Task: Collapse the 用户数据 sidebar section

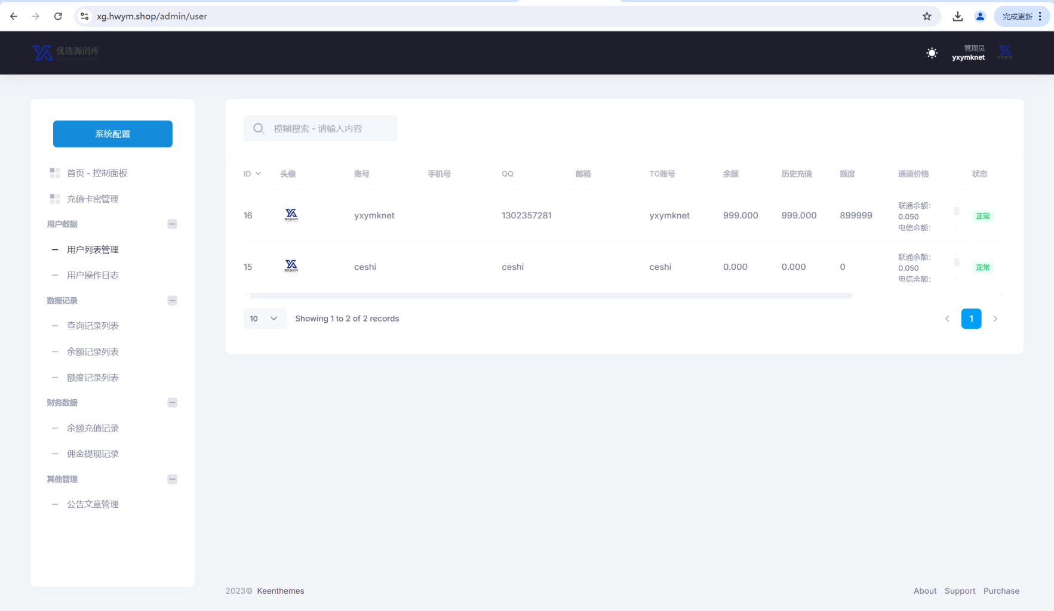Action: pyautogui.click(x=172, y=224)
